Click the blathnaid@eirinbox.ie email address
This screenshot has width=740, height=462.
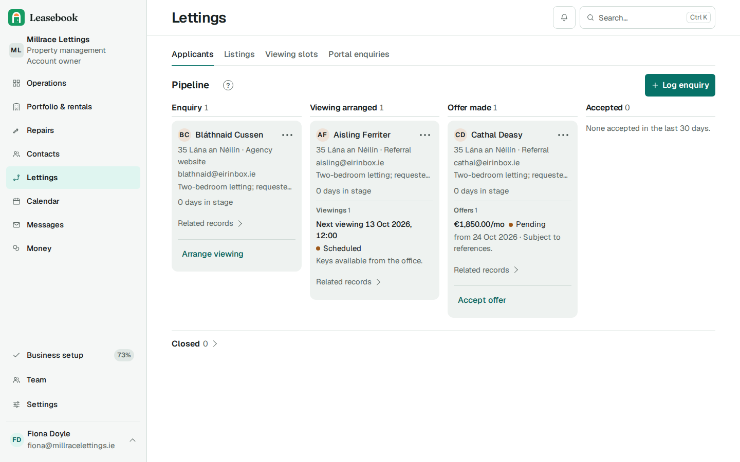coord(217,174)
